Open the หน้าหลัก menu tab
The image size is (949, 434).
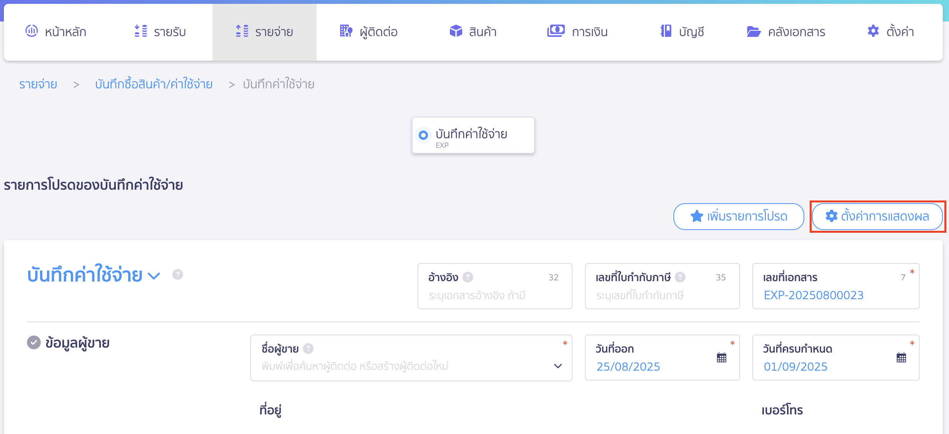[56, 31]
